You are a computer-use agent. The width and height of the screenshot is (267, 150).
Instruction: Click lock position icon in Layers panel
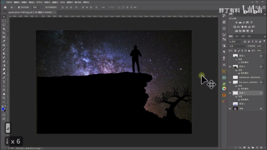click(242, 51)
